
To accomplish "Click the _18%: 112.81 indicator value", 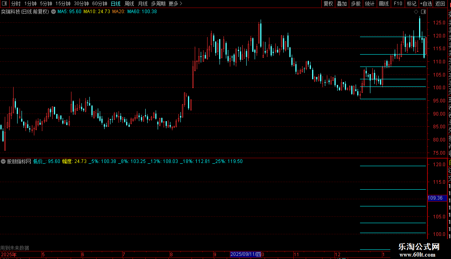I will (x=195, y=161).
